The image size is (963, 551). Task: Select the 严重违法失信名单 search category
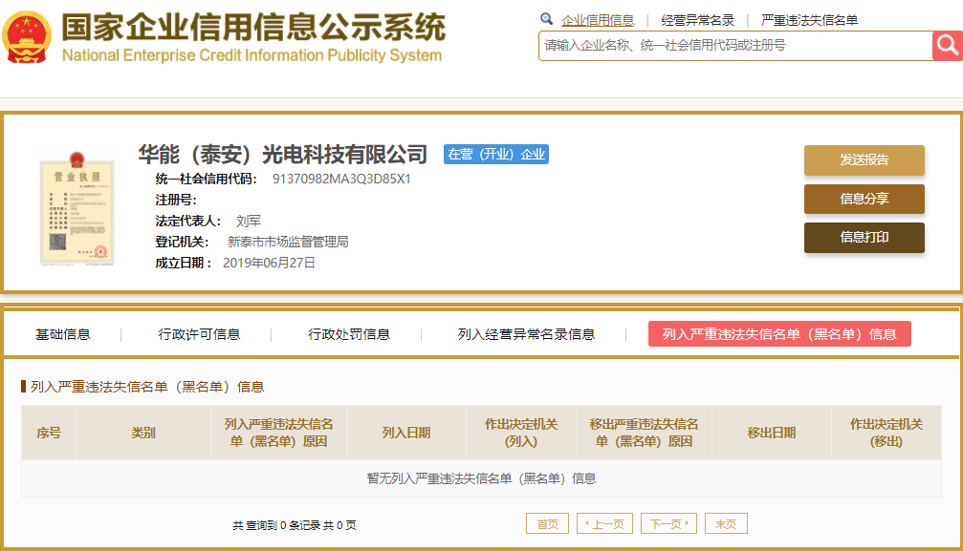coord(809,20)
